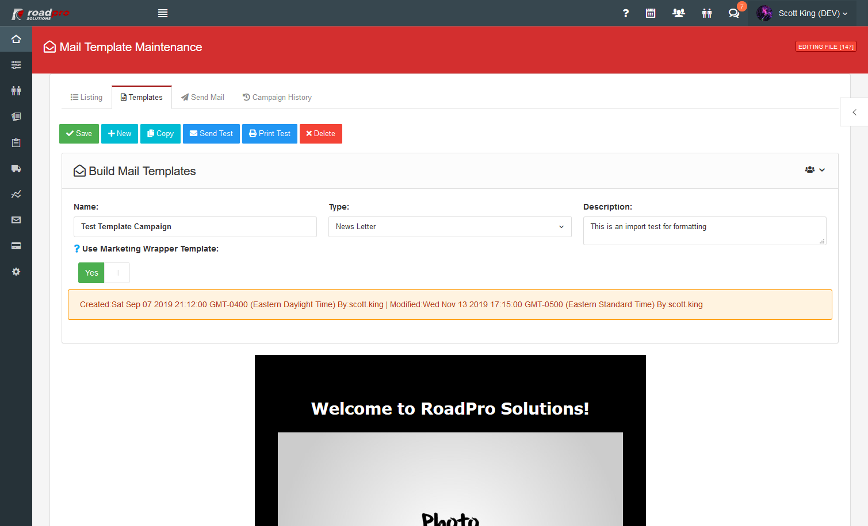Open the users group icon in top bar
868x526 pixels.
coord(679,13)
